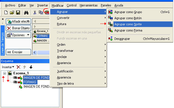174x108 pixels.
Task: Click the Desagrupar icon
Action: coord(110,38)
